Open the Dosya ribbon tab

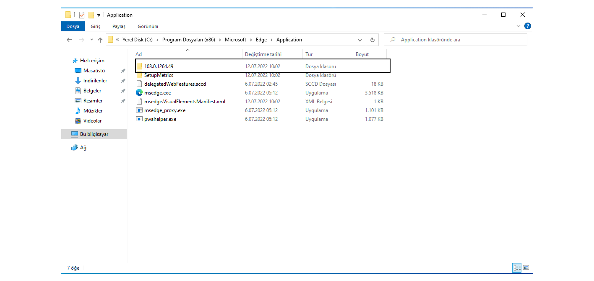pos(73,26)
